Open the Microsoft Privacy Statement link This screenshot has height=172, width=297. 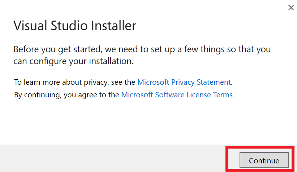tap(184, 82)
